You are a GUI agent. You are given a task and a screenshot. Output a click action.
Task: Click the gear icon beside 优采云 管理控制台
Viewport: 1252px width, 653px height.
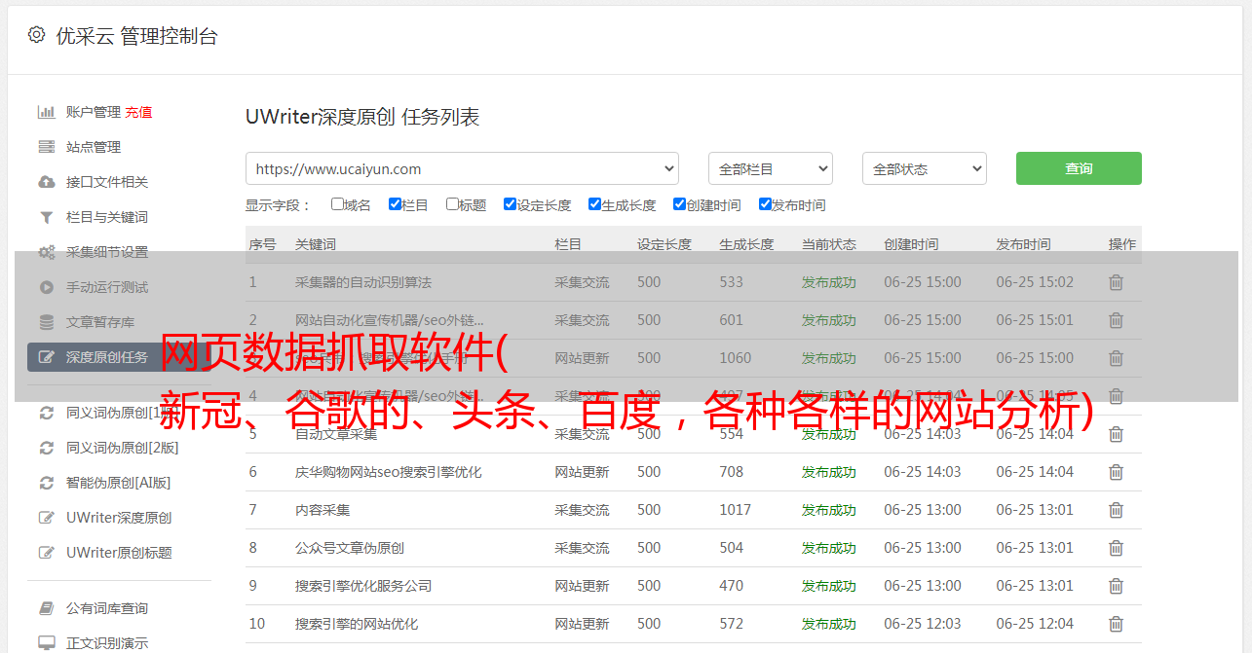(36, 35)
